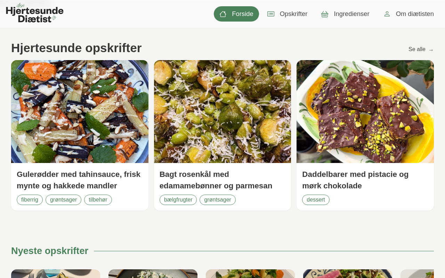Viewport: 445px width, 278px height.
Task: Click the dessert tag
Action: [x=316, y=200]
